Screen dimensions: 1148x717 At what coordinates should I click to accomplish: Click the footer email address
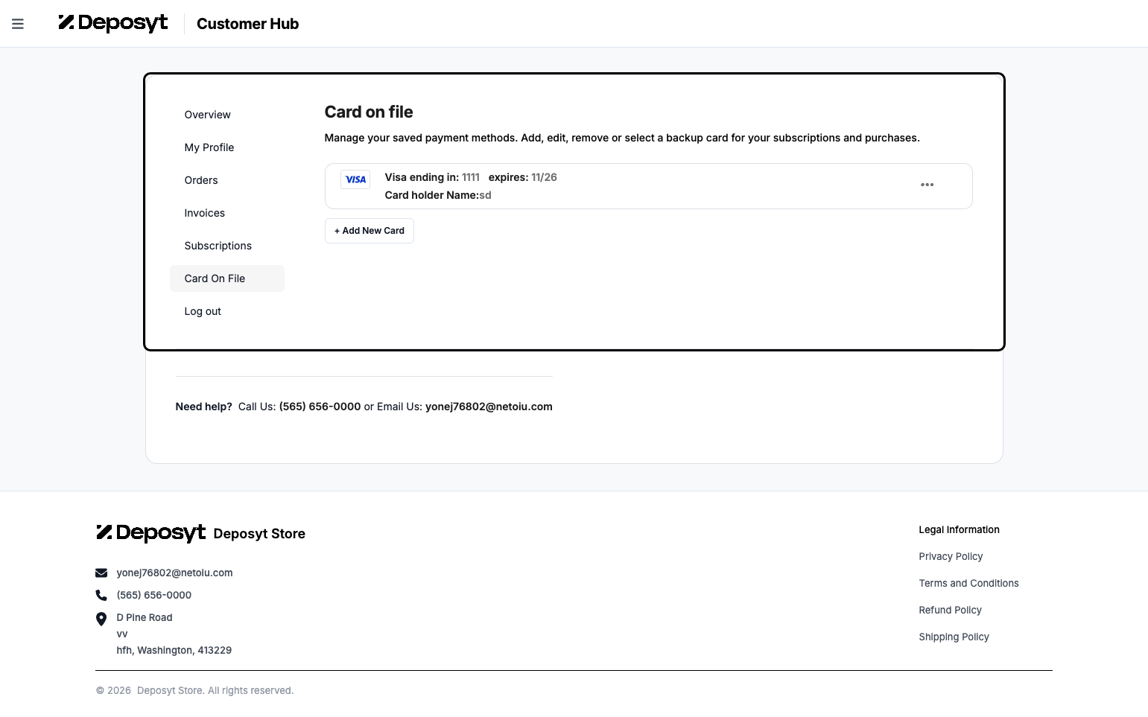174,573
